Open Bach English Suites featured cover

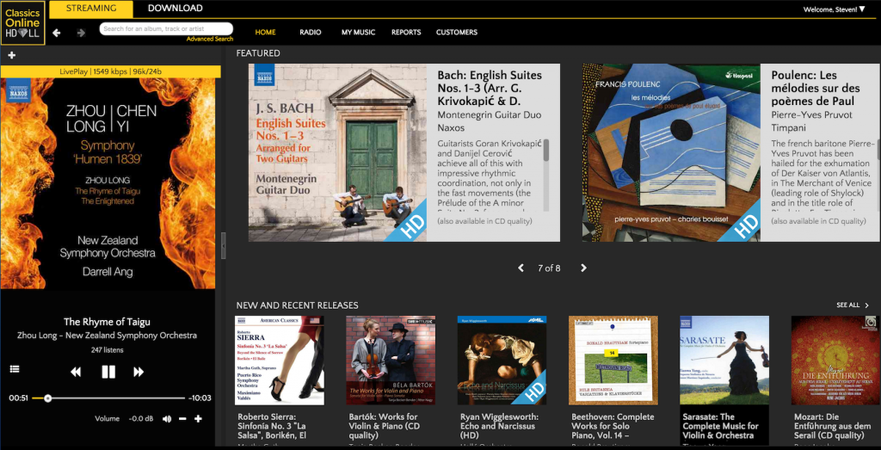point(337,152)
